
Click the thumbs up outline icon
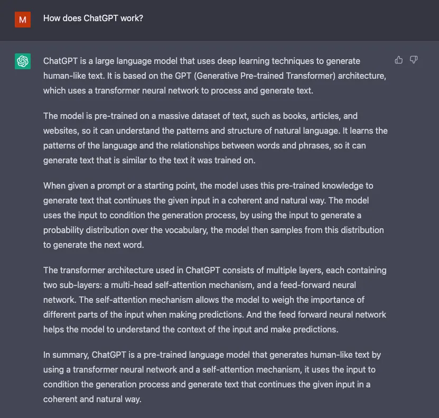coord(398,60)
